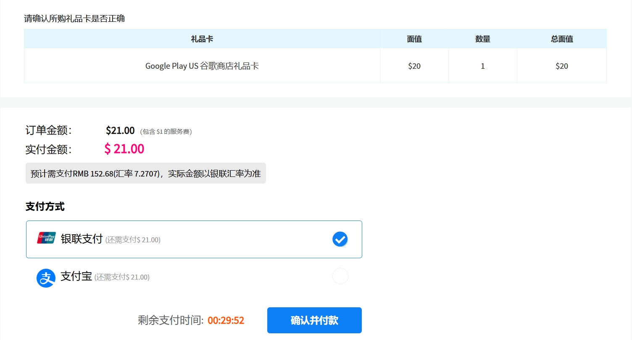Click 请确认所购礼品卡是否正确 text
This screenshot has height=340, width=632.
(74, 18)
